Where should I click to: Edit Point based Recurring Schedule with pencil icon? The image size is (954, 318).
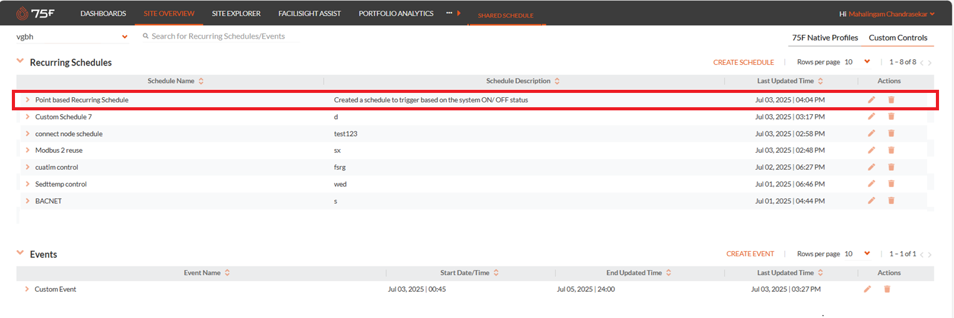pyautogui.click(x=872, y=100)
